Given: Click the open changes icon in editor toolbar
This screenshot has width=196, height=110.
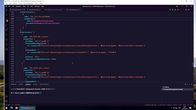Looking at the screenshot, I should click(173, 10).
